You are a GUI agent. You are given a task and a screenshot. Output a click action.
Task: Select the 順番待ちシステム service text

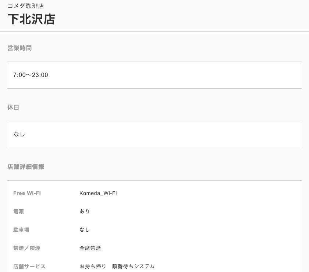[133, 266]
